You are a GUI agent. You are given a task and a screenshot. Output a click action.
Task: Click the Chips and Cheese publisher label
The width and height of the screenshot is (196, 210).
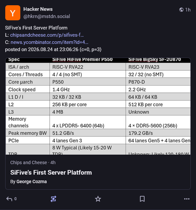29,162
